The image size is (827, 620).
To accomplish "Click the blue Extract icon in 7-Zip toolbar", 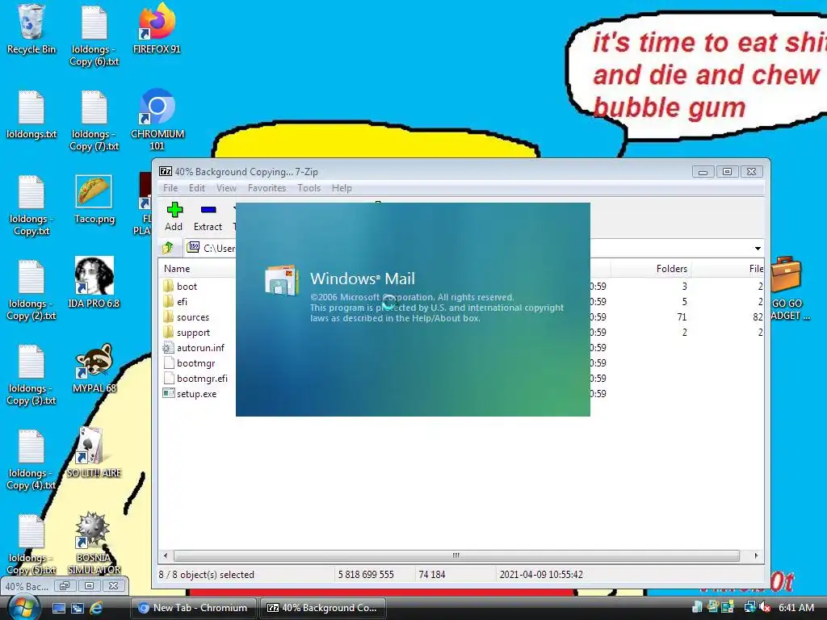I will [208, 211].
